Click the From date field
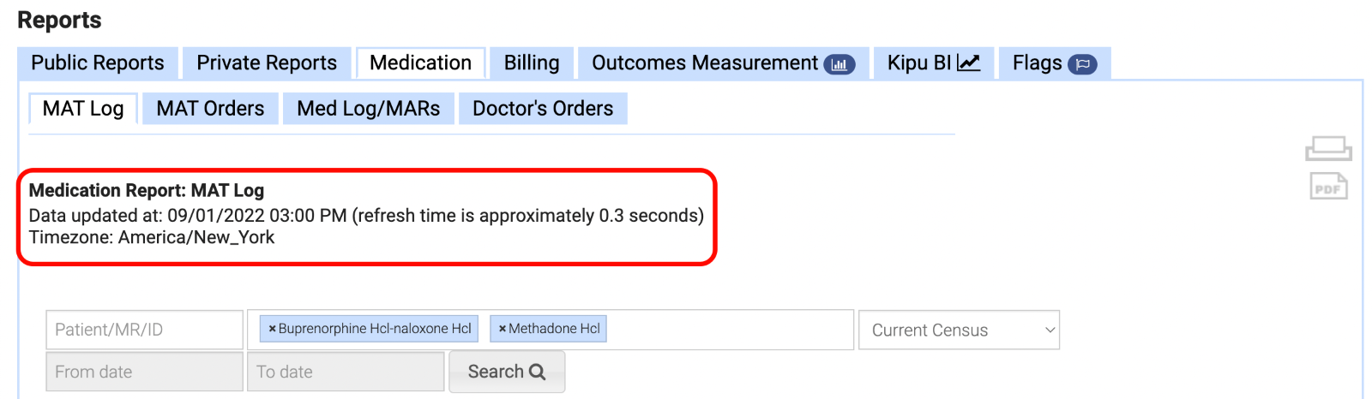Viewport: 1372px width, 399px height. click(144, 372)
